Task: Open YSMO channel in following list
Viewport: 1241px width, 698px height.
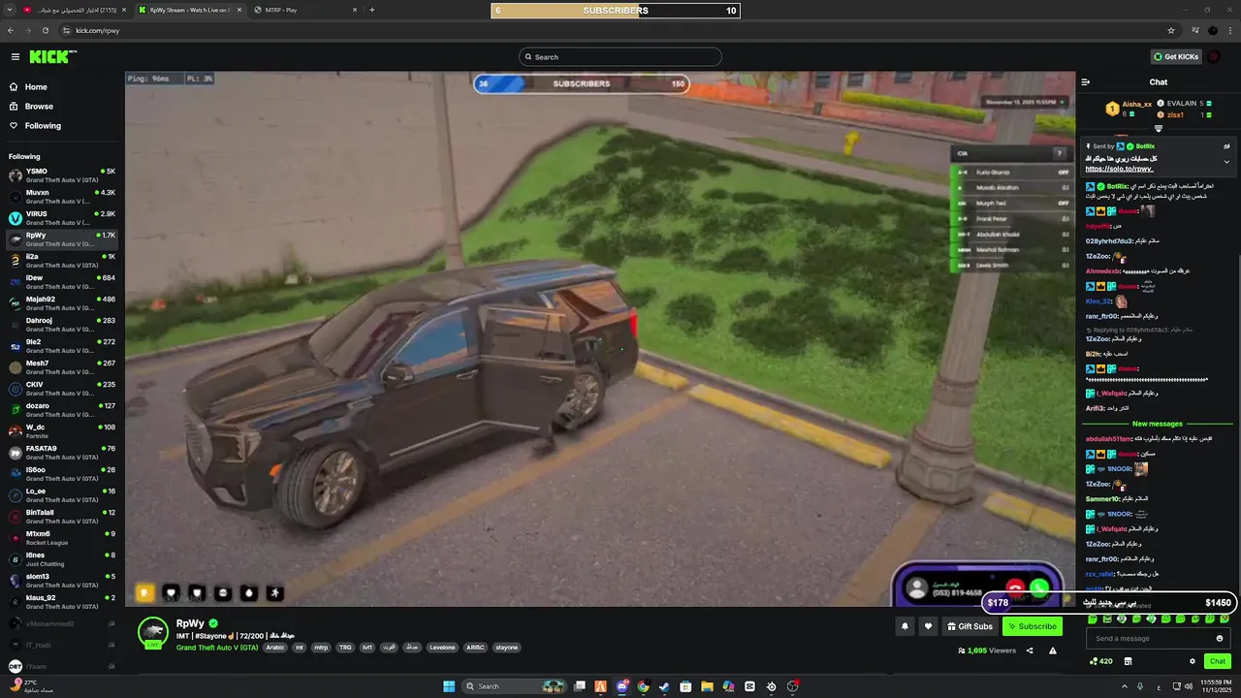Action: (x=62, y=175)
